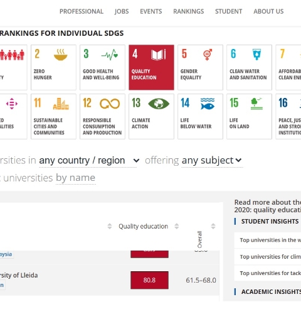Open the Rankings menu item
Screen dimensions: 301x314
[x=189, y=11]
